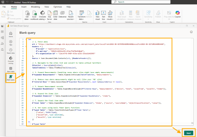Click the Undo arrow in title bar

[7, 2]
